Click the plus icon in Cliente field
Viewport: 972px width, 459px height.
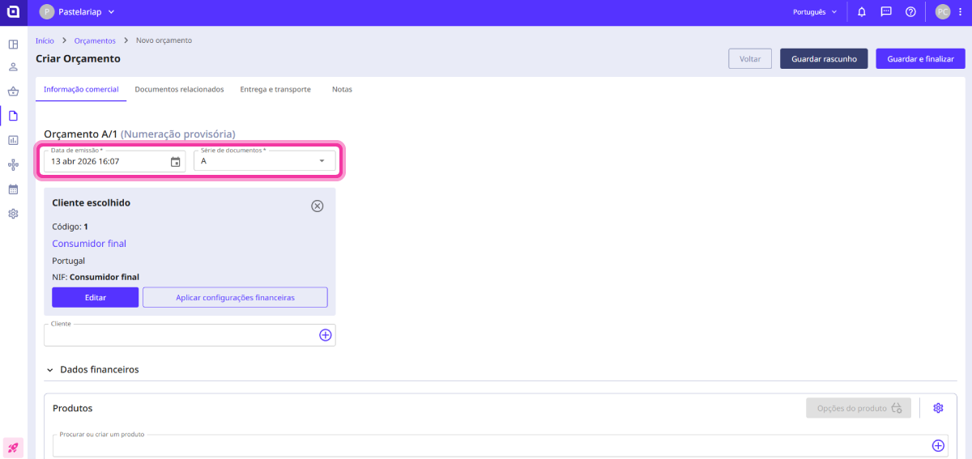pos(325,335)
